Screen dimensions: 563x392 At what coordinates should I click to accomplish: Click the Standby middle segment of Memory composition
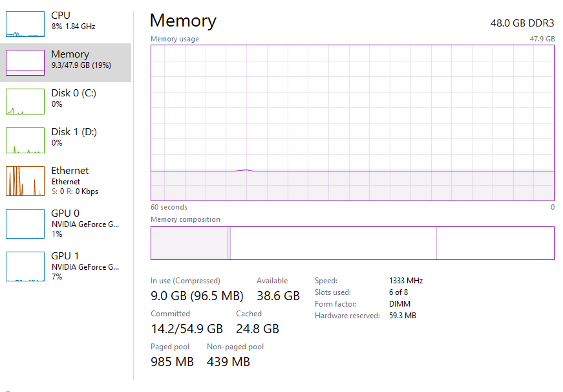coord(333,243)
